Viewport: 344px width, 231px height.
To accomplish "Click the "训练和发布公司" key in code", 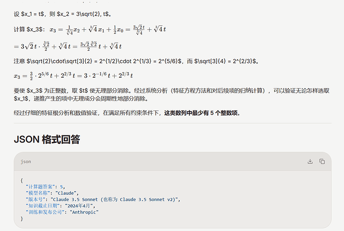I will (45, 212).
